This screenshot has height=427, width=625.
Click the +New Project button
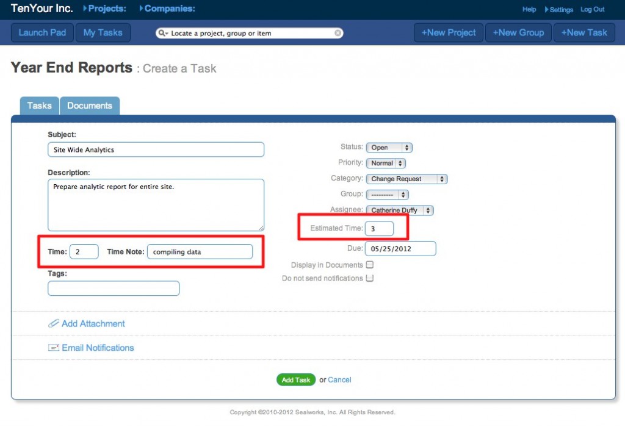pyautogui.click(x=449, y=33)
